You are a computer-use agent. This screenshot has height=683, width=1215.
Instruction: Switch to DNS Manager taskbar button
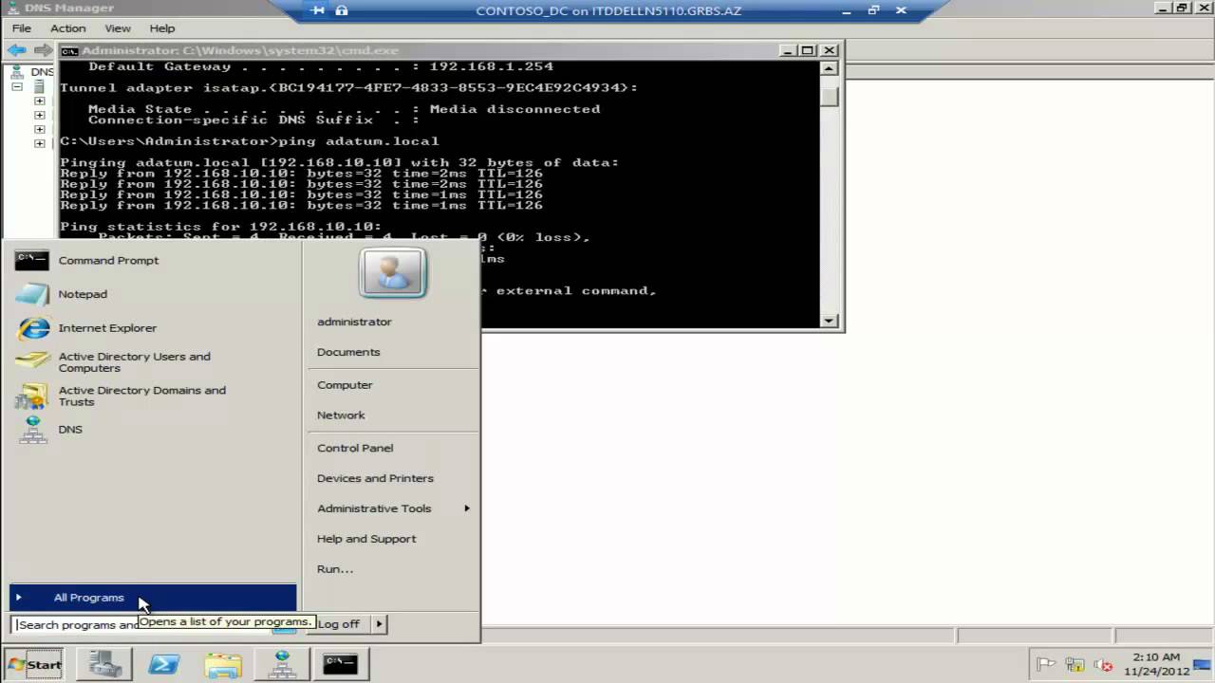click(x=282, y=664)
